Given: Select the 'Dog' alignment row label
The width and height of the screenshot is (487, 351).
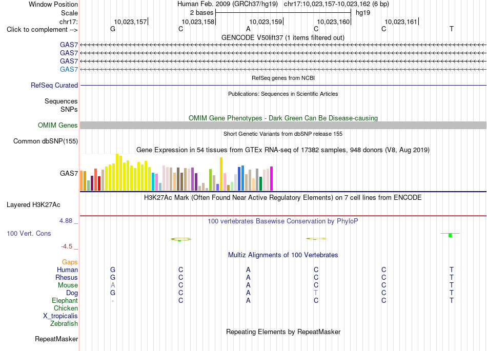Looking at the screenshot, I should (72, 293).
